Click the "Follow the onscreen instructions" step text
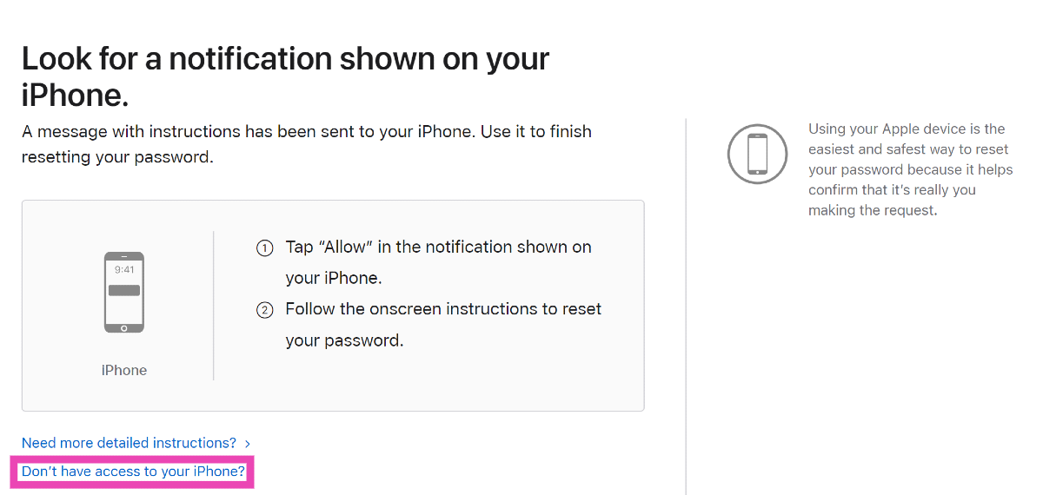 point(443,309)
